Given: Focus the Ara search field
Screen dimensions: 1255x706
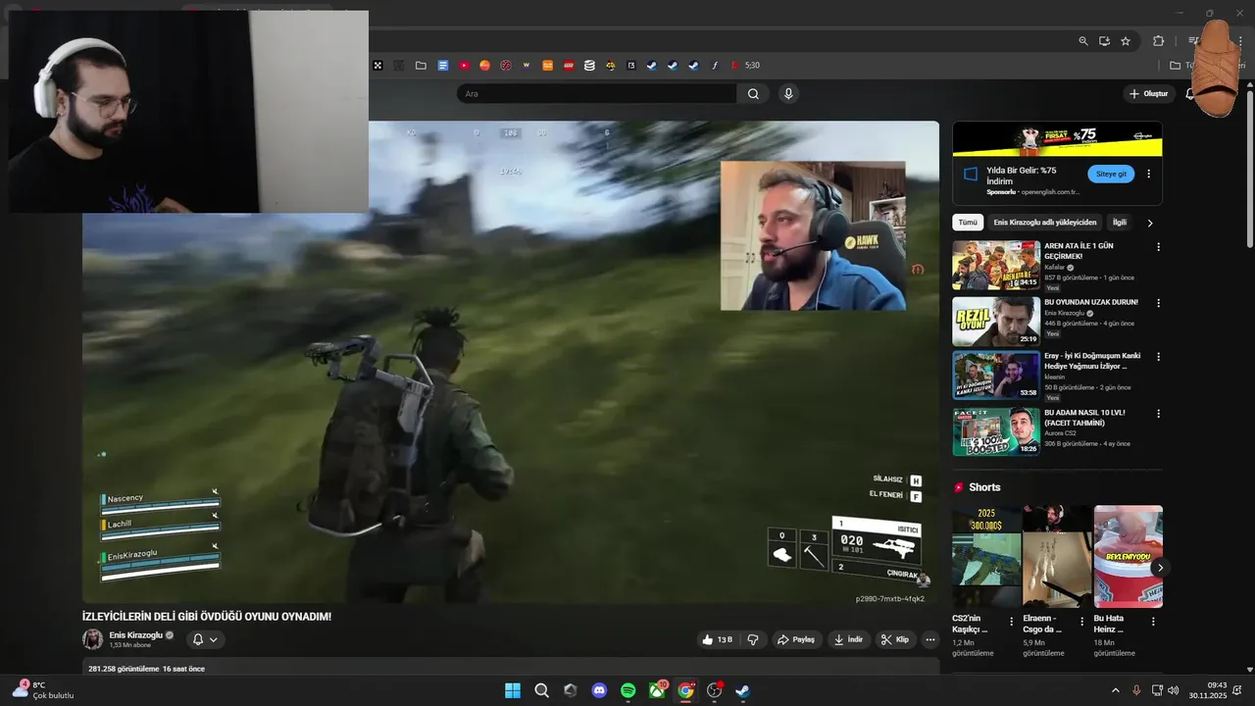Looking at the screenshot, I should (x=596, y=94).
